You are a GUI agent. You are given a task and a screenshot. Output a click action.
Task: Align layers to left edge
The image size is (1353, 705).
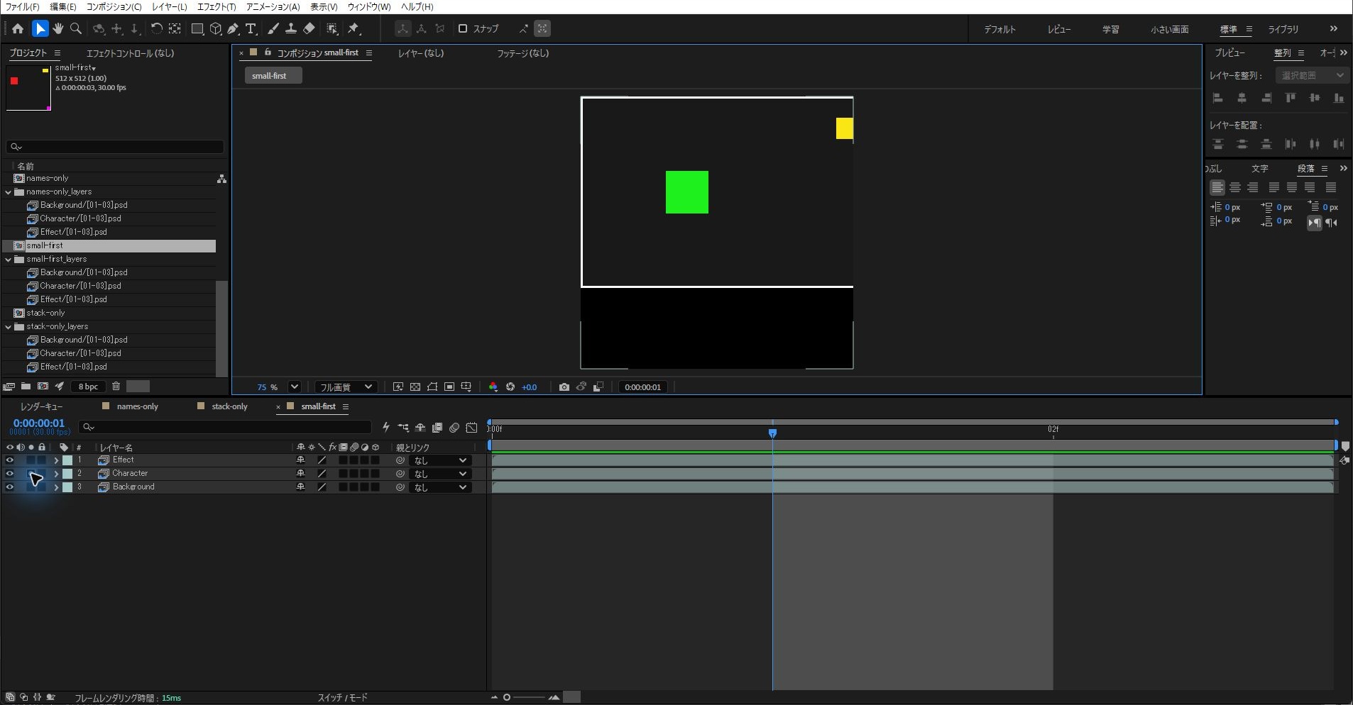(1218, 98)
